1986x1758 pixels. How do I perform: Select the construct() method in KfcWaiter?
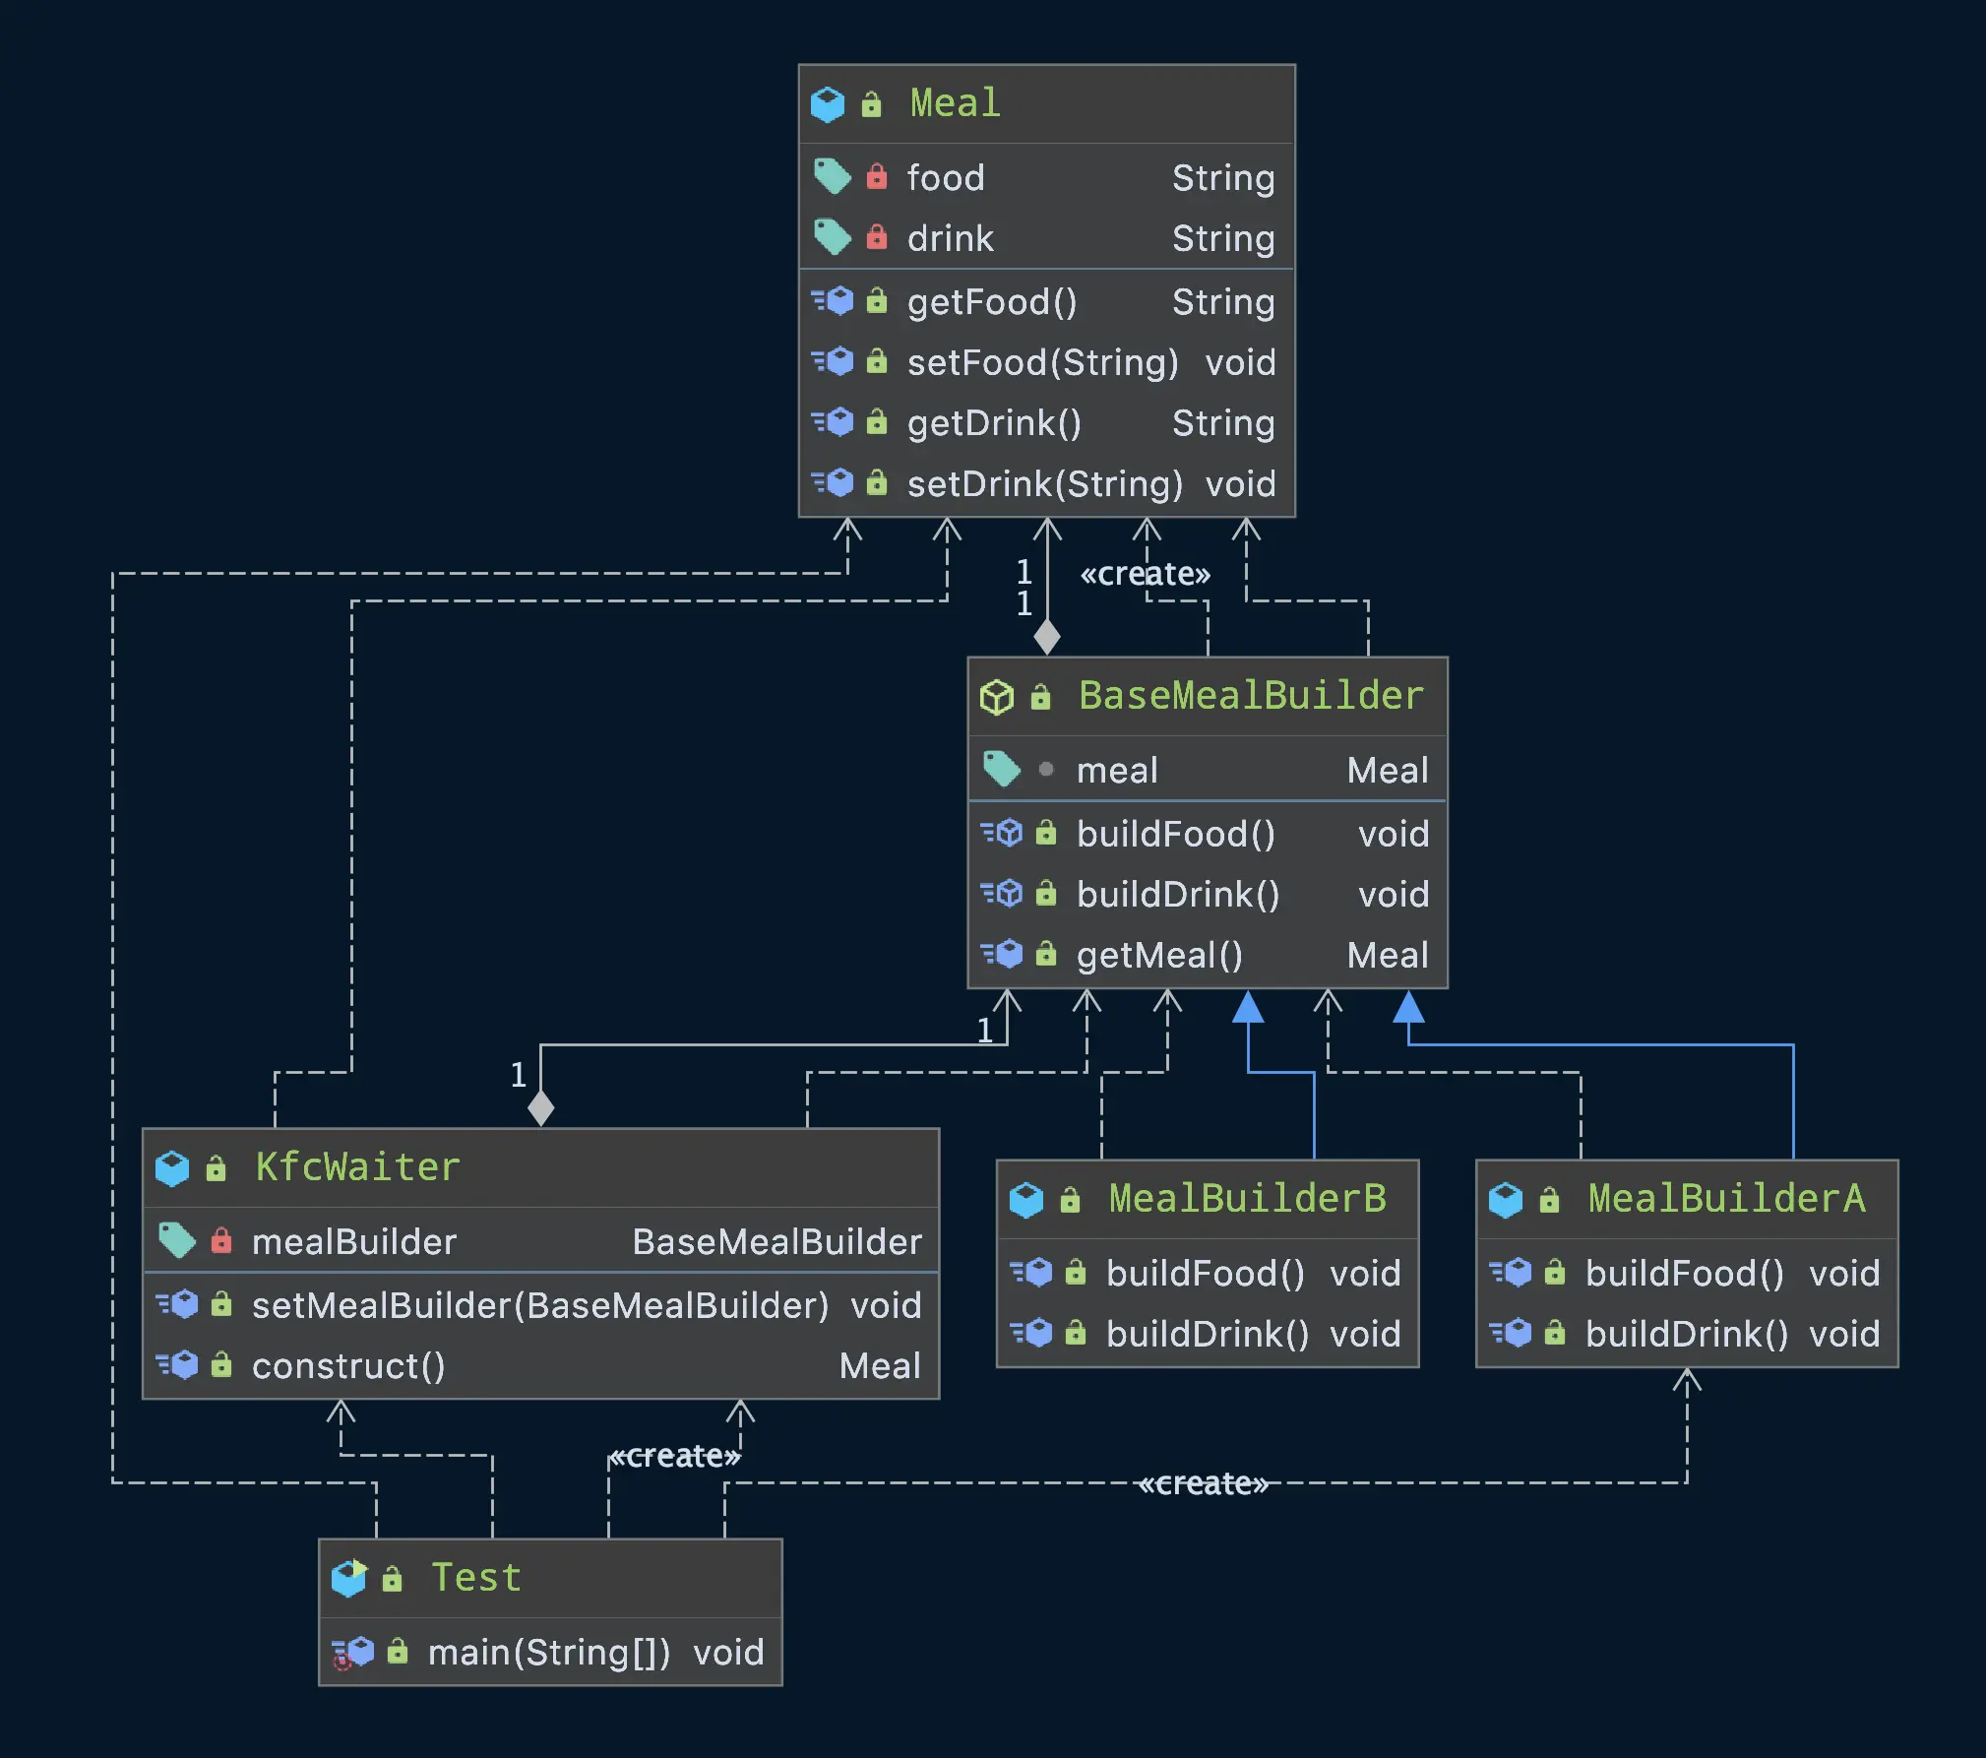[x=348, y=1365]
